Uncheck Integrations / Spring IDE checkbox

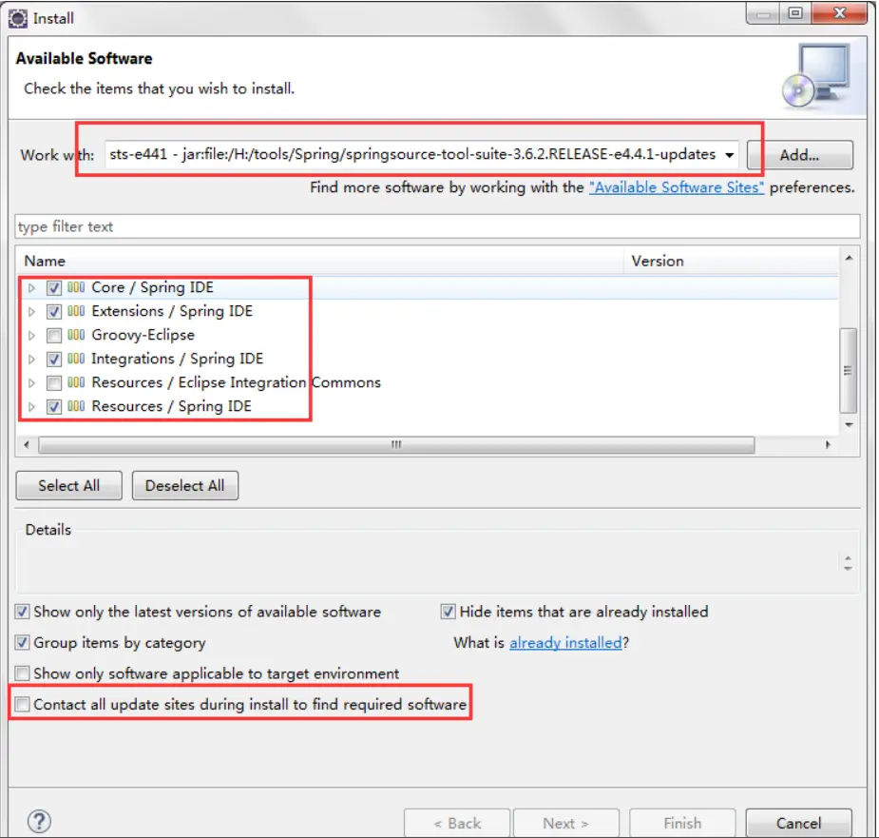click(x=54, y=360)
